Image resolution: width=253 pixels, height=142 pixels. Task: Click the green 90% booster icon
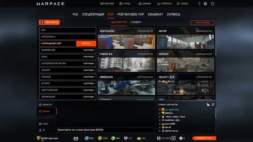pyautogui.click(x=113, y=138)
